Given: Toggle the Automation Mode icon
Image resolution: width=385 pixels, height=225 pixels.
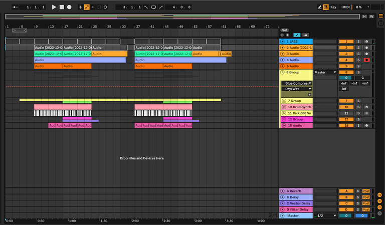Looking at the screenshot, I should point(297,35).
